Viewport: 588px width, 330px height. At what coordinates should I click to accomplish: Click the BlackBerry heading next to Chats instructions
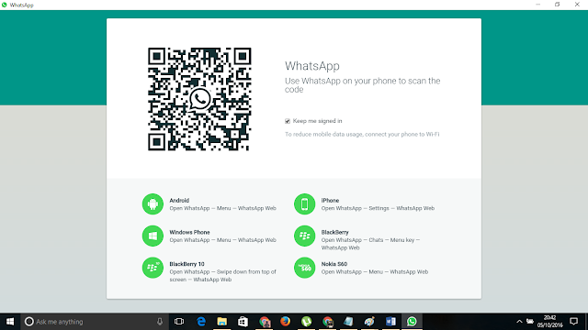334,232
